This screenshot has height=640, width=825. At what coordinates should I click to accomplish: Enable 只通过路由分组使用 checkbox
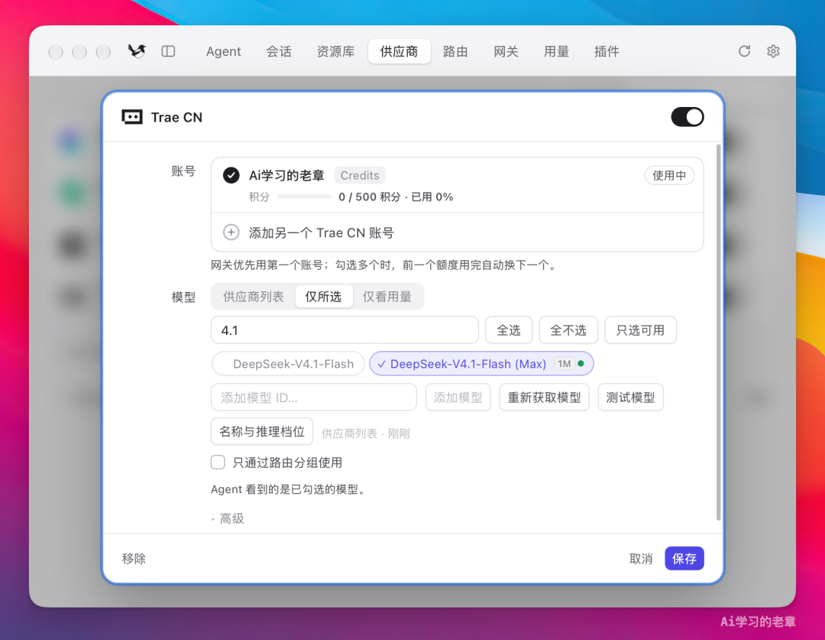tap(218, 463)
